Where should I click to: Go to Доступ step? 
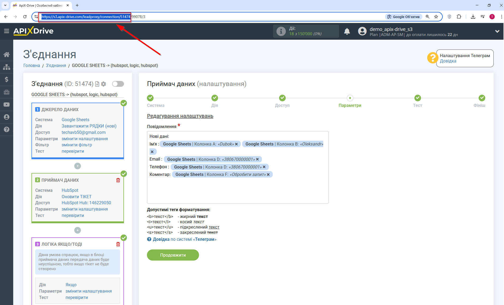coord(282,98)
